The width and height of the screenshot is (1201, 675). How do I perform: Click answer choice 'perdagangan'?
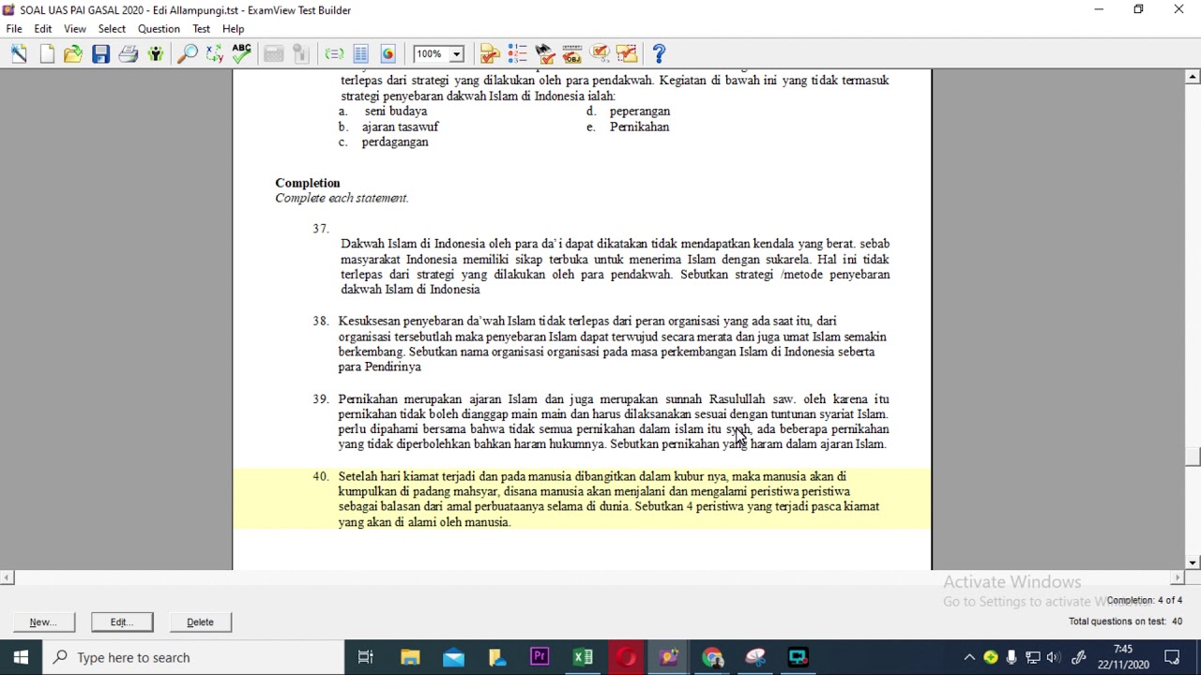[x=395, y=142]
